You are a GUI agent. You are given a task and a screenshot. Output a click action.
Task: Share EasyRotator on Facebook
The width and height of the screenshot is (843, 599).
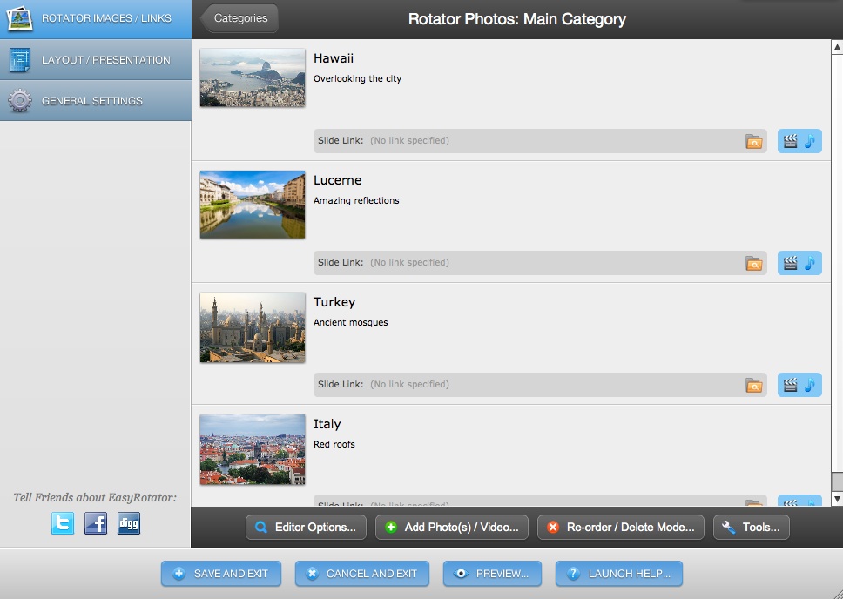tap(96, 523)
